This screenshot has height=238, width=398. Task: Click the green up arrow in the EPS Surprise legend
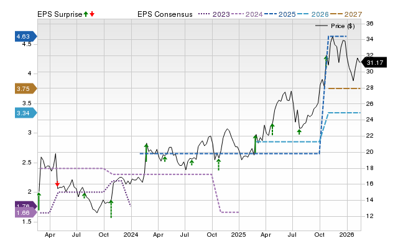[x=86, y=14]
